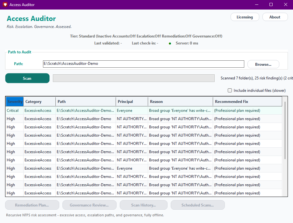Viewport: 293px width, 223px height.
Task: Sort by the Category column header
Action: (39, 102)
